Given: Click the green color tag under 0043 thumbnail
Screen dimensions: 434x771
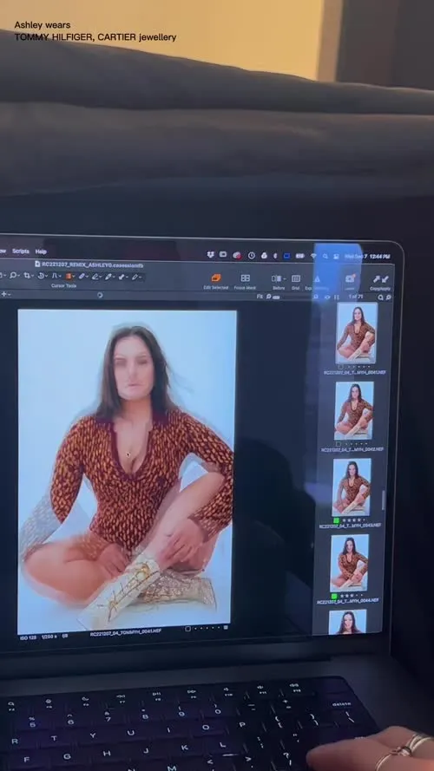Looking at the screenshot, I should 337,520.
